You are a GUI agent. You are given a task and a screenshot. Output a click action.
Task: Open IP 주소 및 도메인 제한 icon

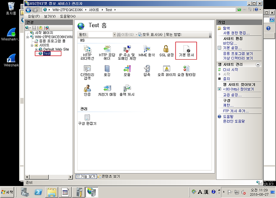(127, 52)
